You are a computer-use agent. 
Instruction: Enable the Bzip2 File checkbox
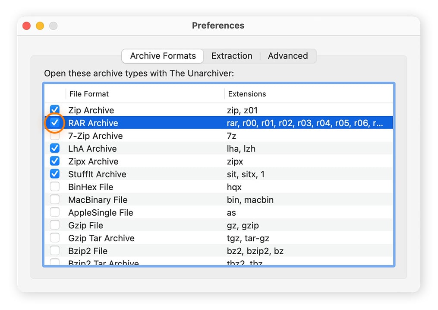click(55, 251)
